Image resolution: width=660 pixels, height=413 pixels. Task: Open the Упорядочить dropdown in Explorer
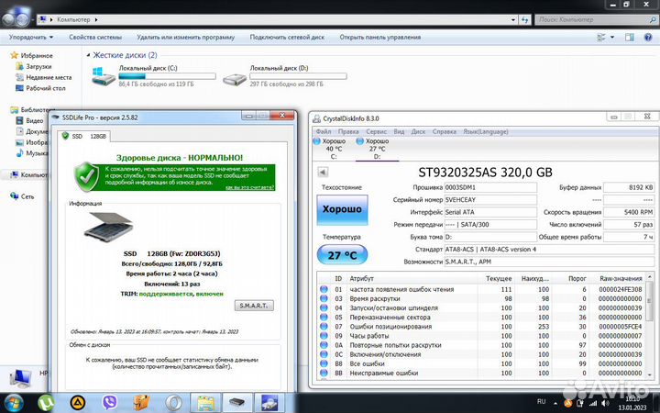pyautogui.click(x=31, y=37)
